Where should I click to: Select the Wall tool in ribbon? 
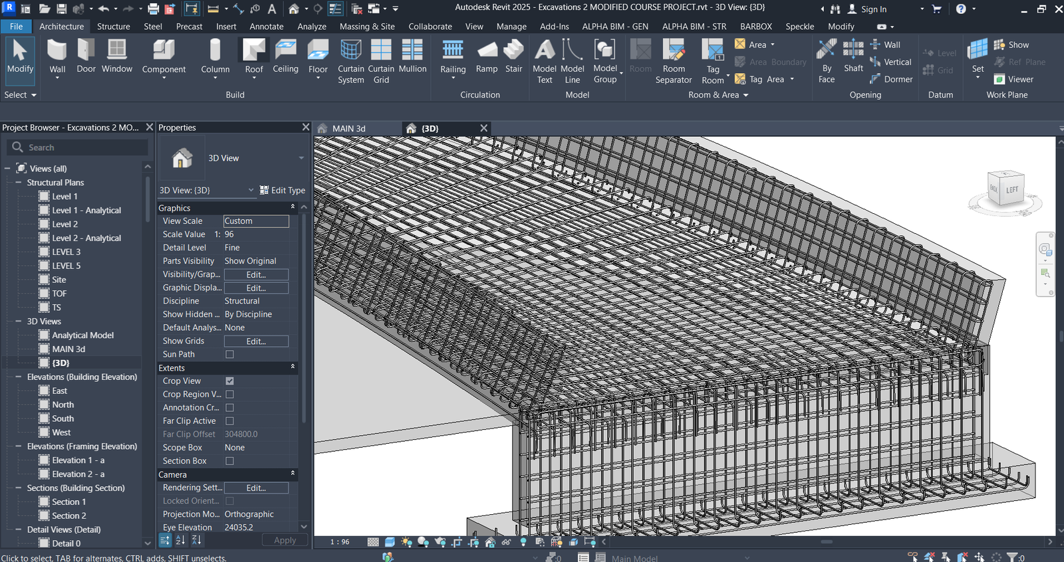coord(57,56)
